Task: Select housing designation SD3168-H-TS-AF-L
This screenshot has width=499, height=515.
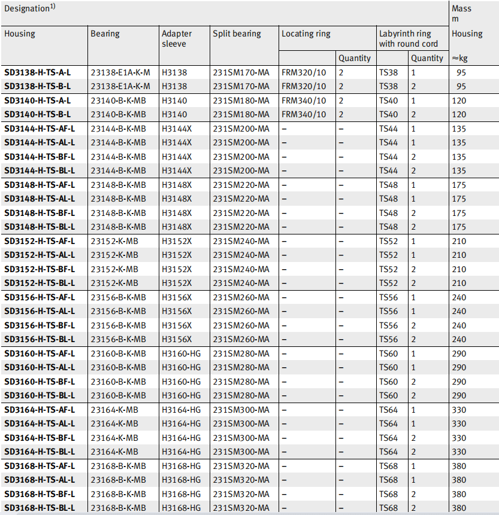Action: 40,466
